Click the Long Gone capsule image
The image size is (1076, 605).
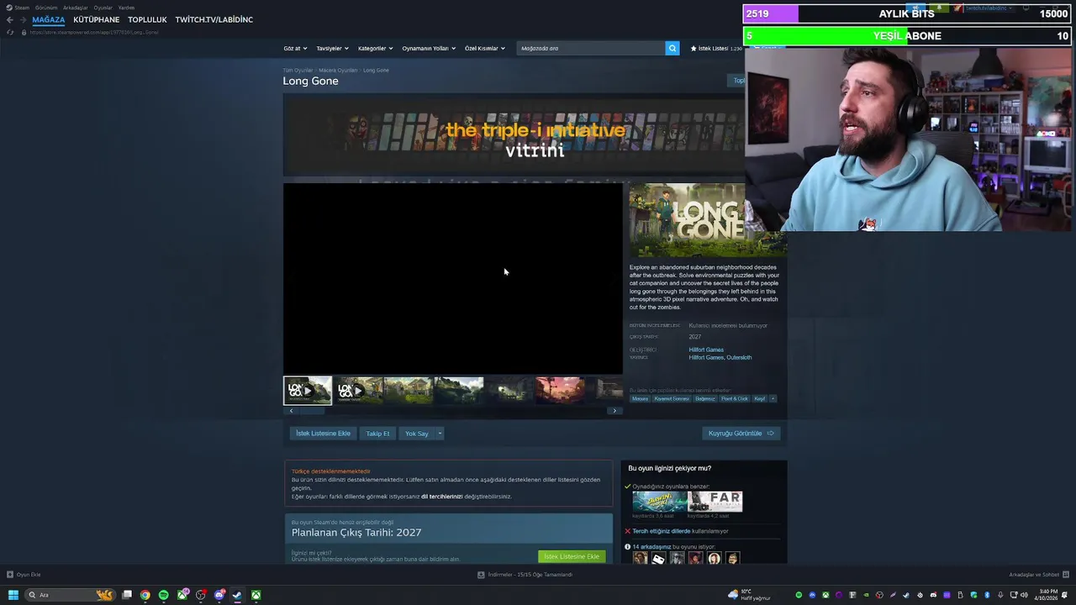(687, 220)
